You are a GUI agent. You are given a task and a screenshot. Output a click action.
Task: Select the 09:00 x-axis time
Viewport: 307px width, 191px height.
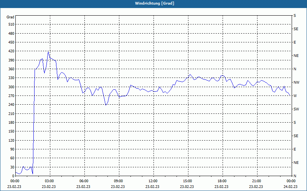[x=119, y=181]
